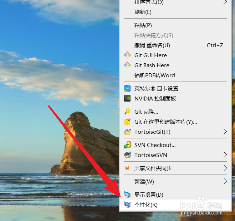Screen dimensions: 235x221
Task: Click the Intel graphics settings icon
Action: pos(127,88)
